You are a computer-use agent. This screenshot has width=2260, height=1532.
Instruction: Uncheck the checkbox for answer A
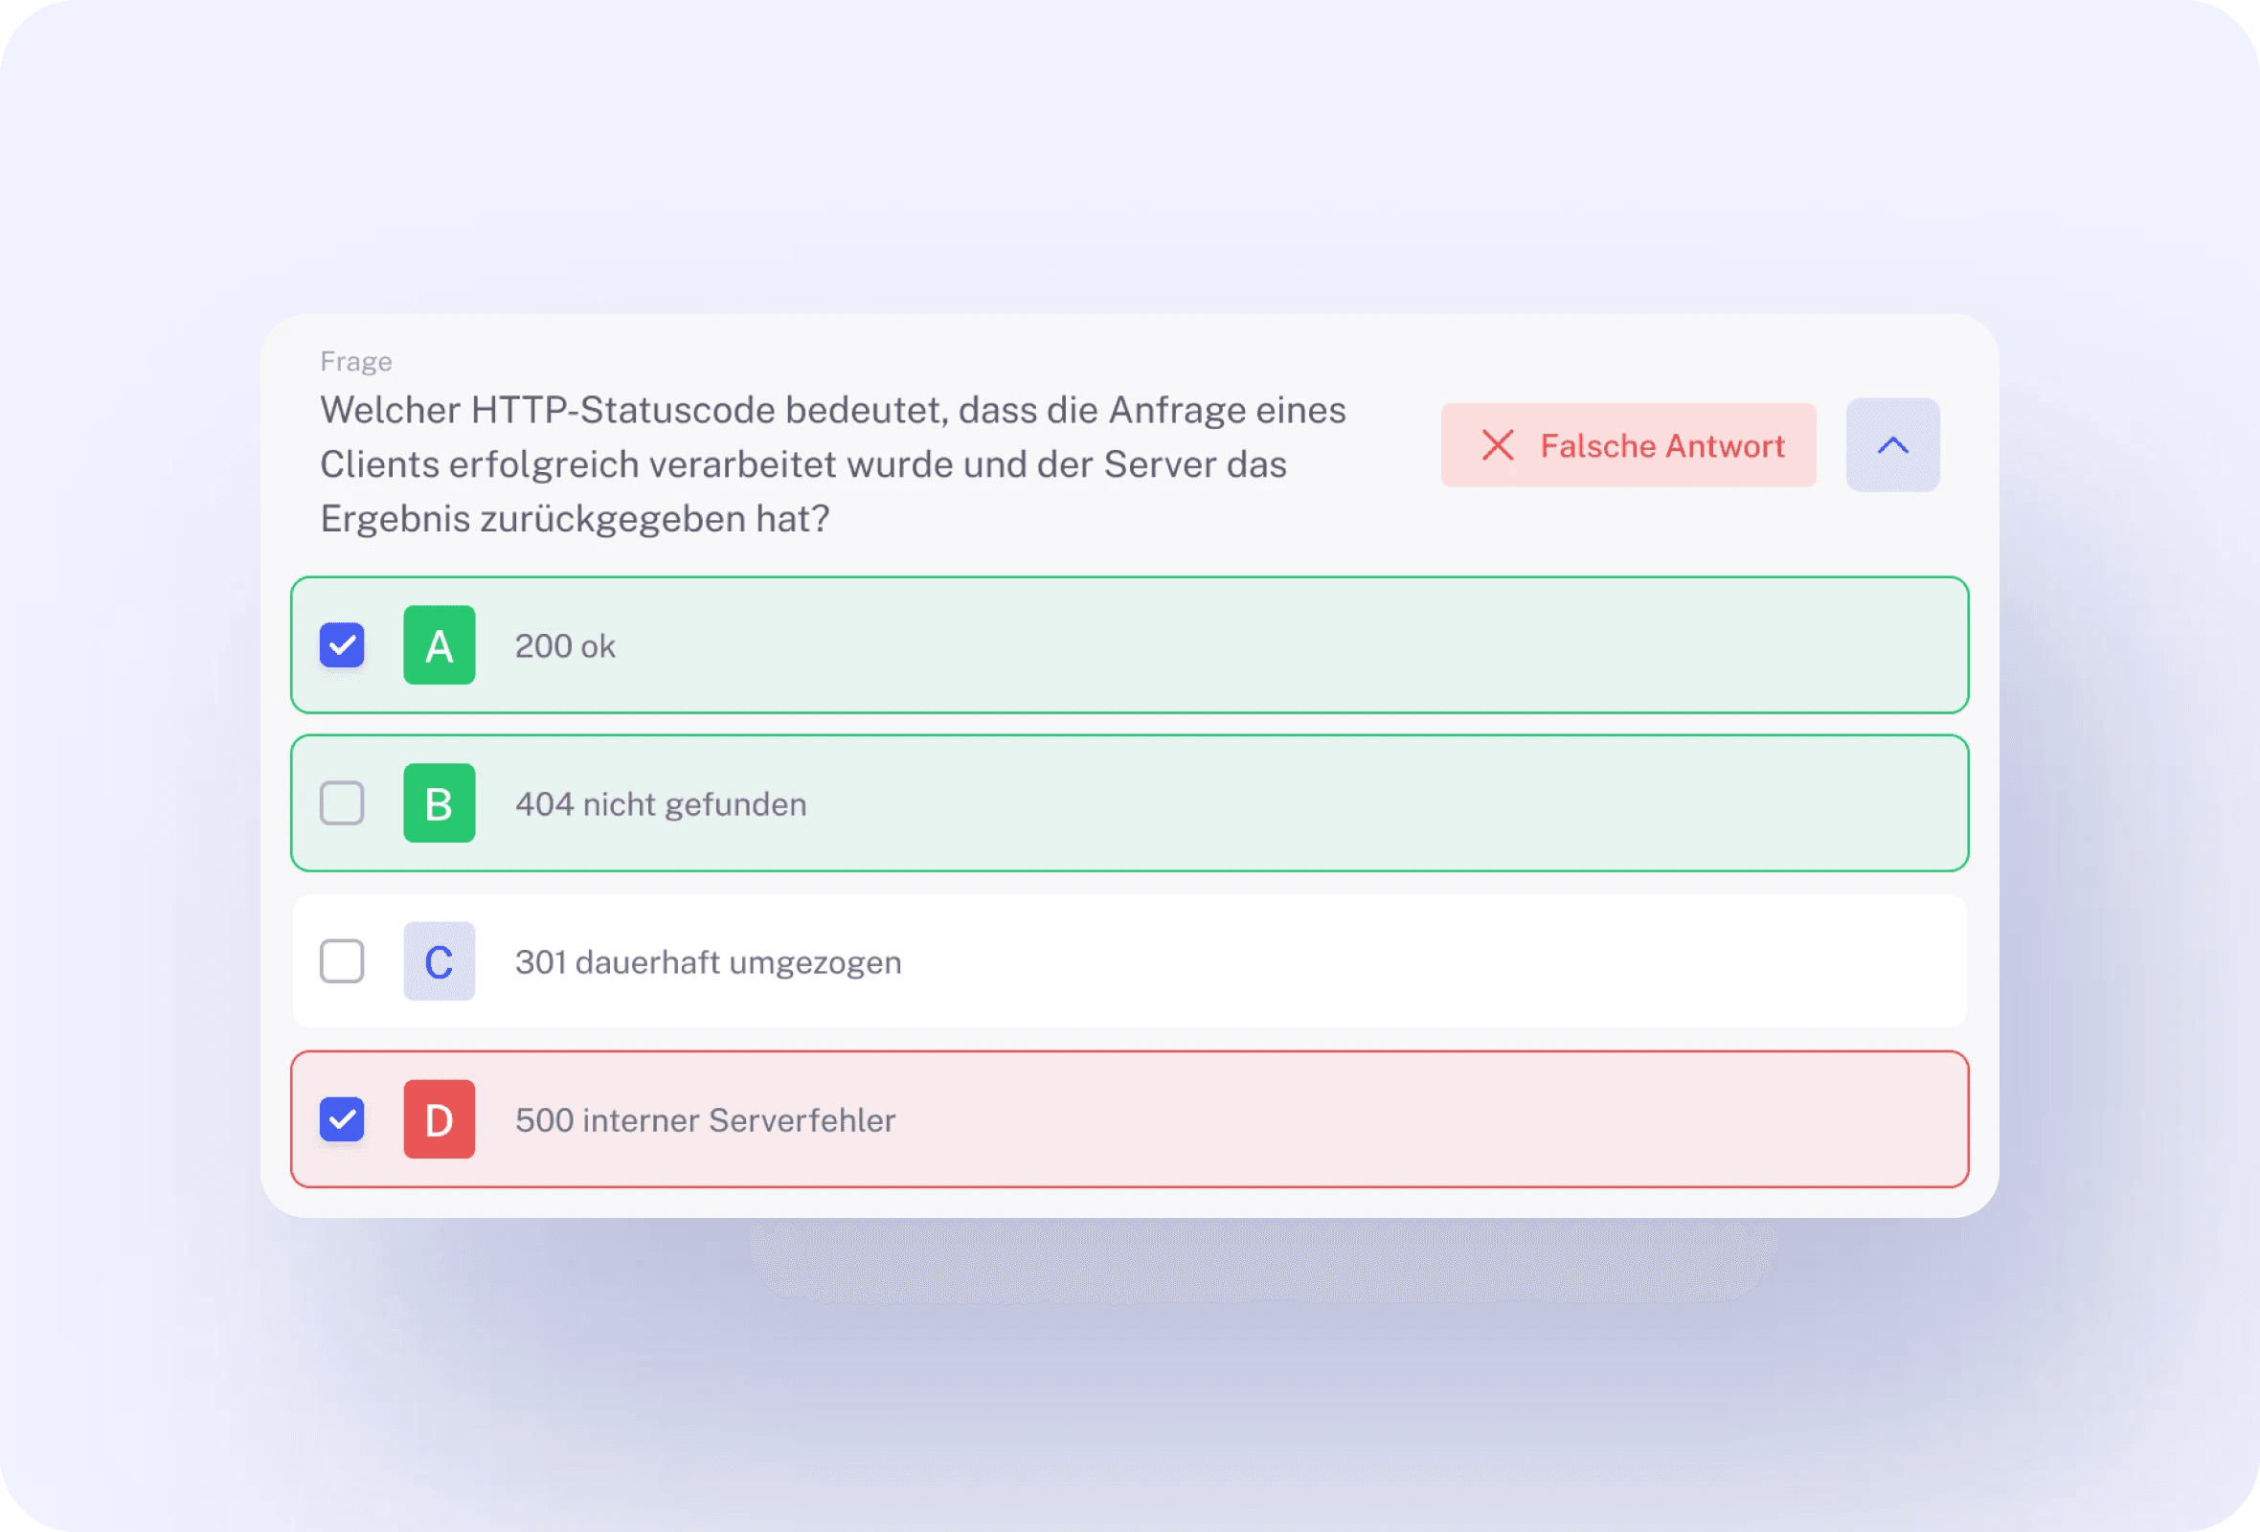pos(341,645)
